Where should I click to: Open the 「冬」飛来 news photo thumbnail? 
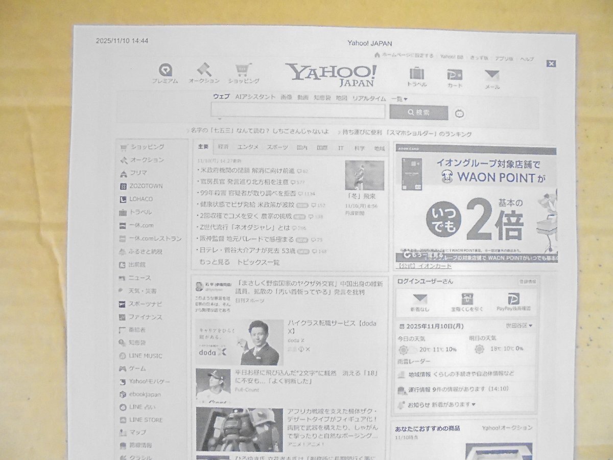pos(364,175)
